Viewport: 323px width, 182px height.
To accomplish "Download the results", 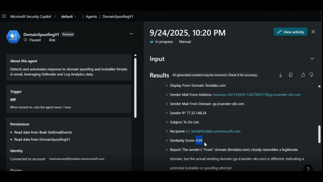I will pyautogui.click(x=280, y=75).
